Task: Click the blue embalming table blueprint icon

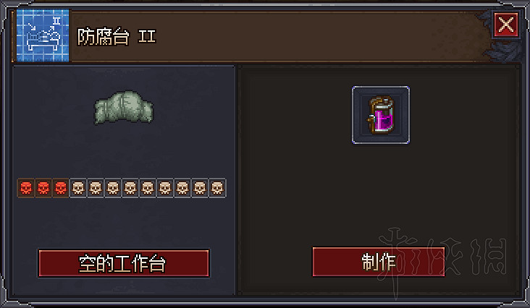Action: (x=43, y=35)
